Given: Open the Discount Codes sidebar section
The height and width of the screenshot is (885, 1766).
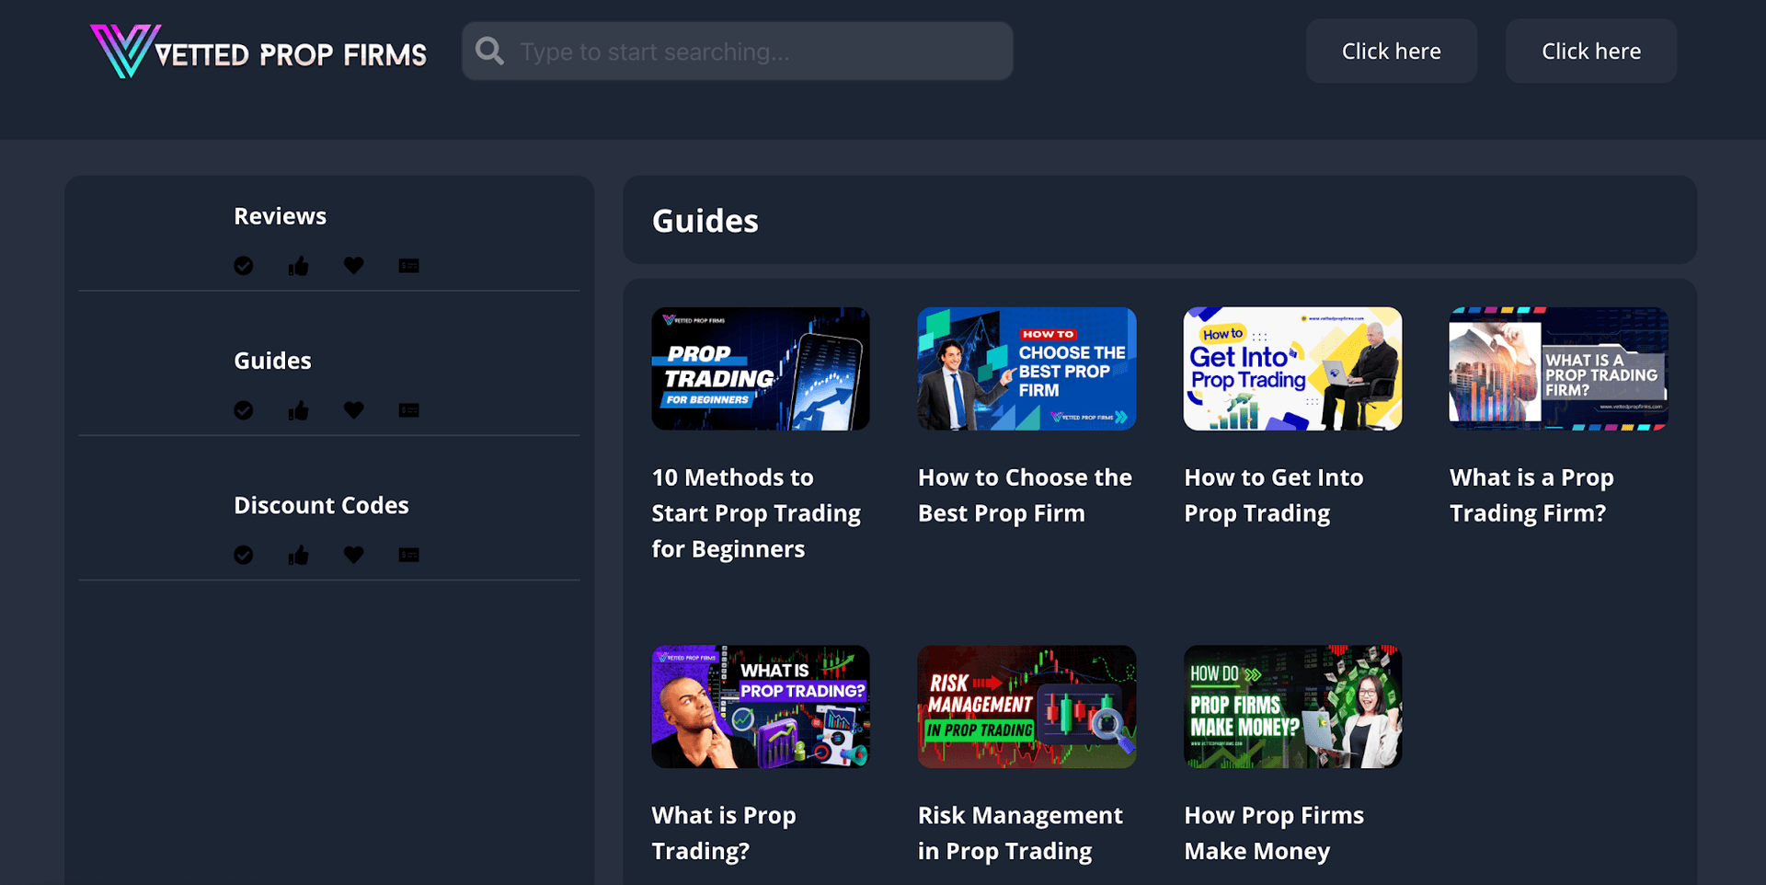Looking at the screenshot, I should [321, 505].
